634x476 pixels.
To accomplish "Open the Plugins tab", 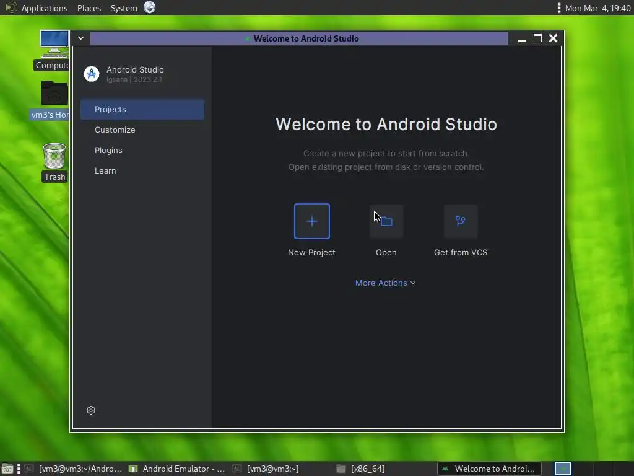I will click(x=142, y=150).
